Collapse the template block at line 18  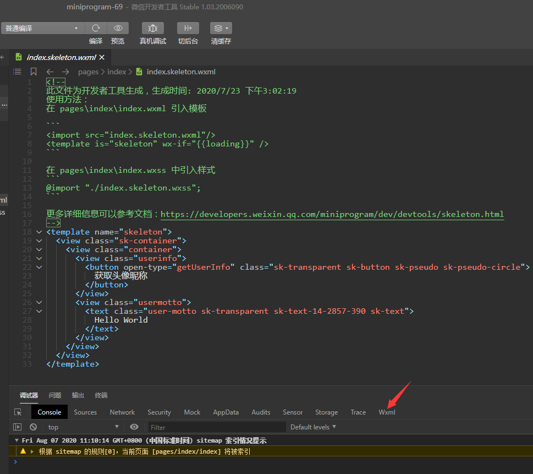click(39, 232)
